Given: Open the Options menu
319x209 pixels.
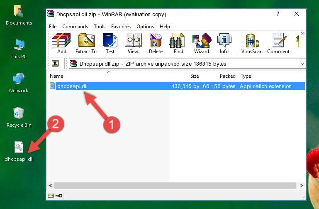Looking at the screenshot, I should (145, 27).
